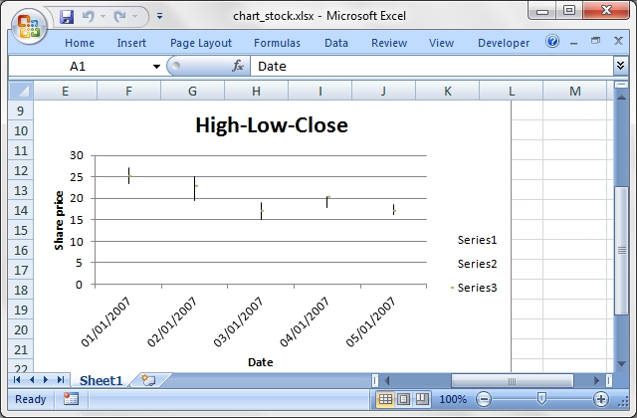Go to previous sheet with navigation arrow
The image size is (637, 418).
coord(32,380)
